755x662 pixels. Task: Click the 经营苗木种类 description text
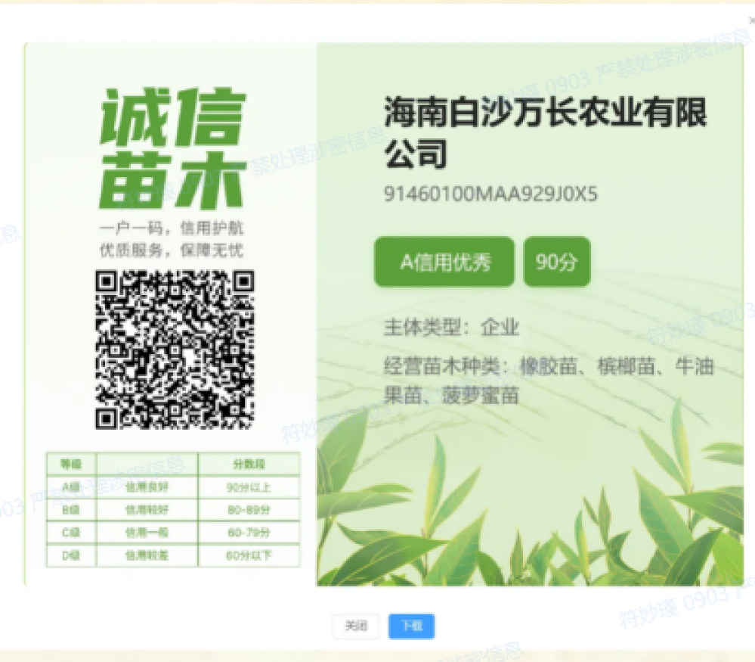click(x=549, y=381)
